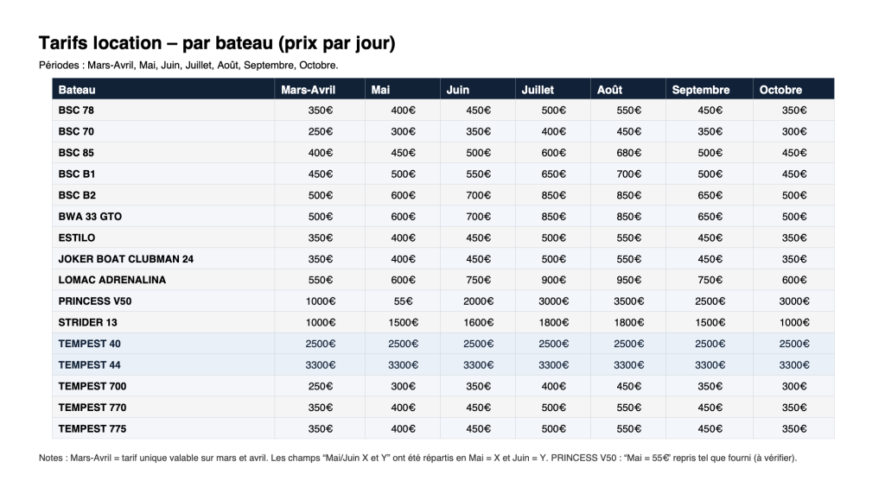
Task: Click the 1600€ Juin price for STRIDER 13
Action: pyautogui.click(x=477, y=323)
